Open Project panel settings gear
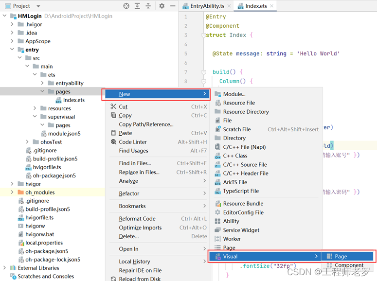The image size is (377, 281). click(162, 6)
